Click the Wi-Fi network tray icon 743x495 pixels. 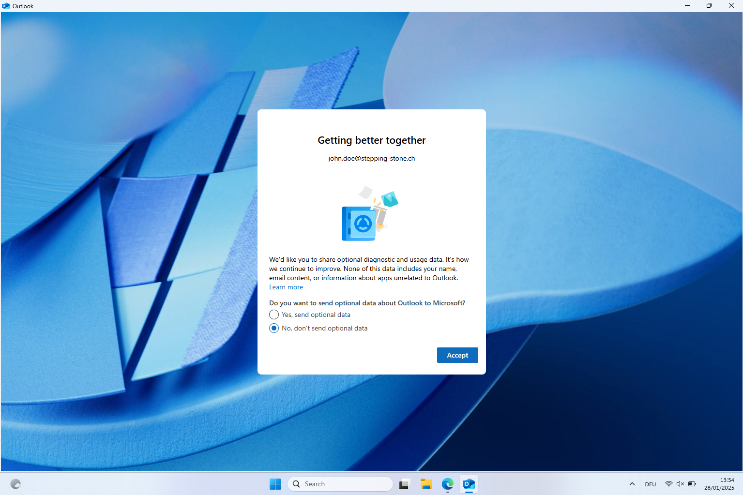coord(668,484)
